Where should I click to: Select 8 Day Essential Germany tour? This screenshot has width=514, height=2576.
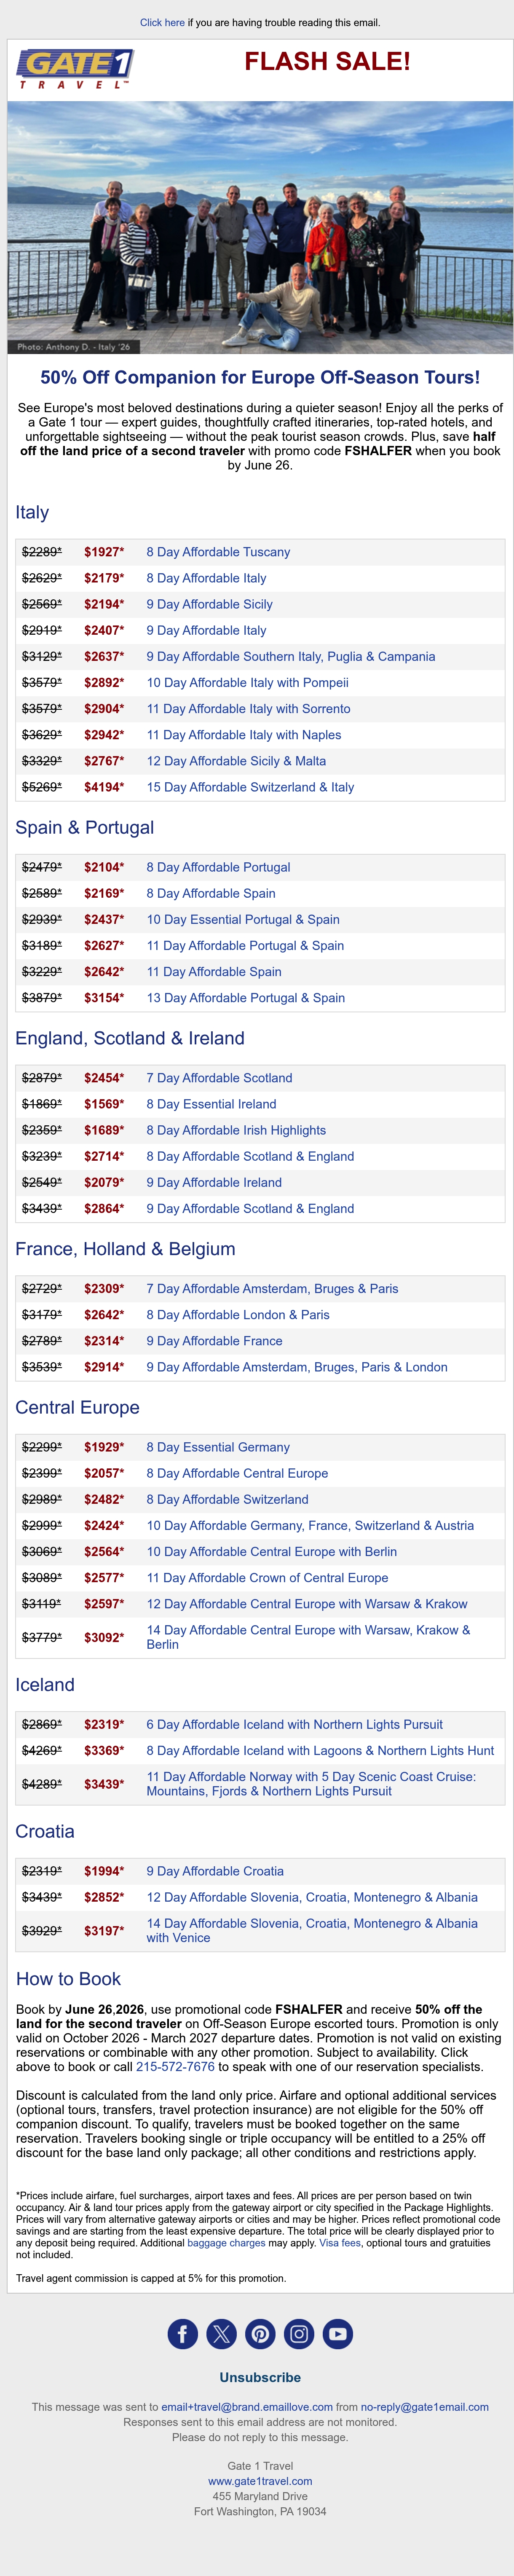tap(218, 1447)
